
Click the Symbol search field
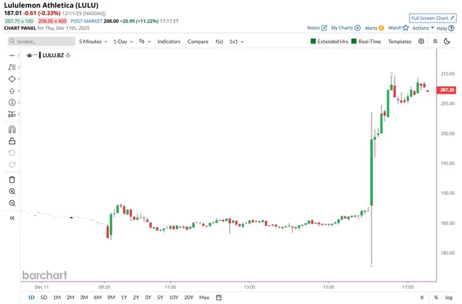pos(41,41)
